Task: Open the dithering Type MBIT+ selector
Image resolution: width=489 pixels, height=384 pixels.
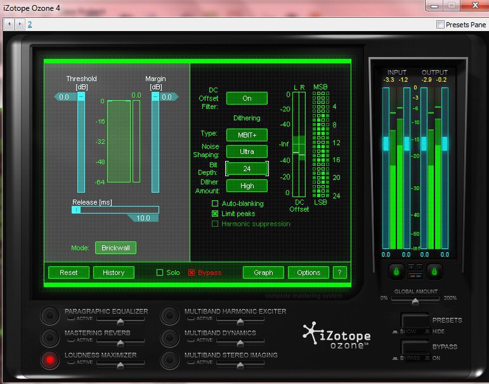Action: click(x=247, y=135)
